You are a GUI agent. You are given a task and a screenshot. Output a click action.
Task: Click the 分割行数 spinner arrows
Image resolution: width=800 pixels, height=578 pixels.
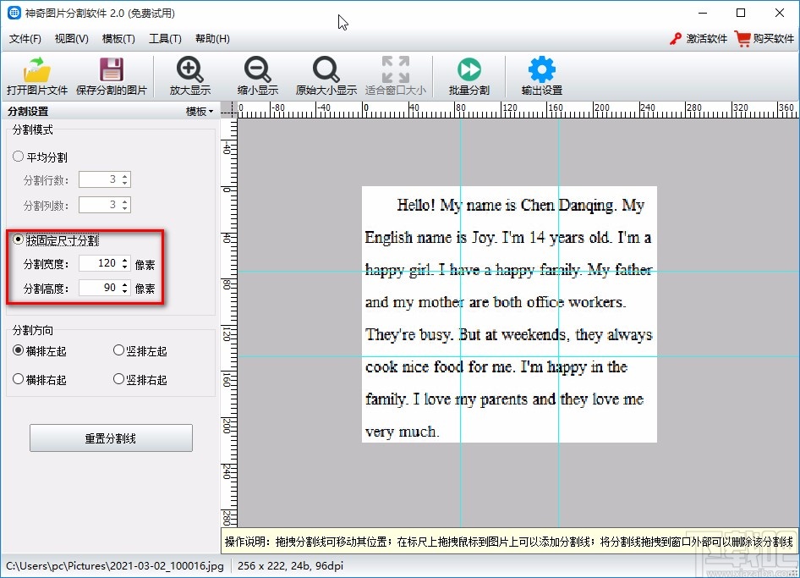(x=125, y=179)
